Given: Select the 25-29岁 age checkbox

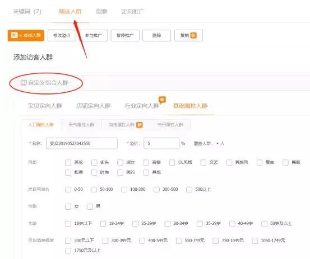Looking at the screenshot, I should point(135,224).
